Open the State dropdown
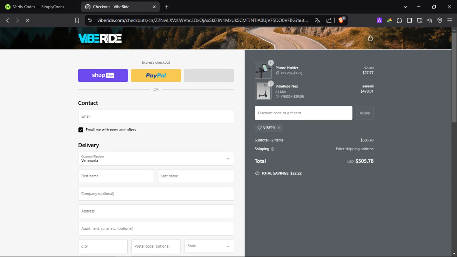 click(x=209, y=246)
